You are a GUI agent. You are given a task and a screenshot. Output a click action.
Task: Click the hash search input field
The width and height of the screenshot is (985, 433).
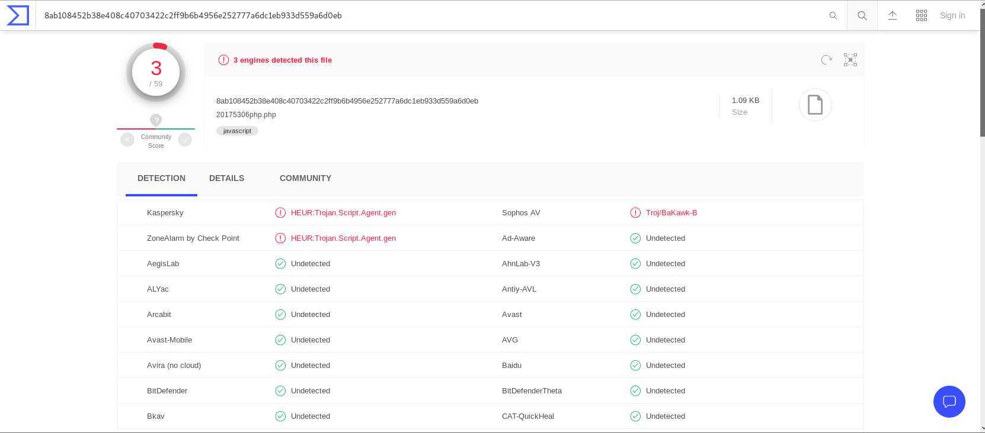(433, 16)
